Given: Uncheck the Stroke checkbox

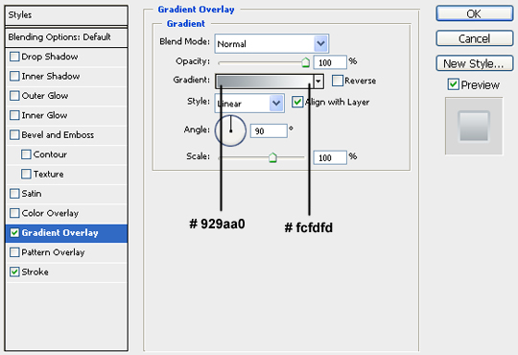Looking at the screenshot, I should click(14, 272).
